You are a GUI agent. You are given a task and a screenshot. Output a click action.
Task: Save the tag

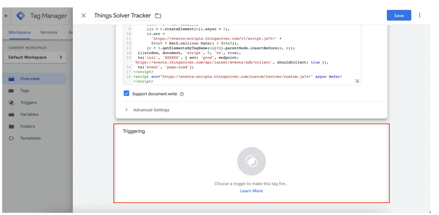(399, 15)
